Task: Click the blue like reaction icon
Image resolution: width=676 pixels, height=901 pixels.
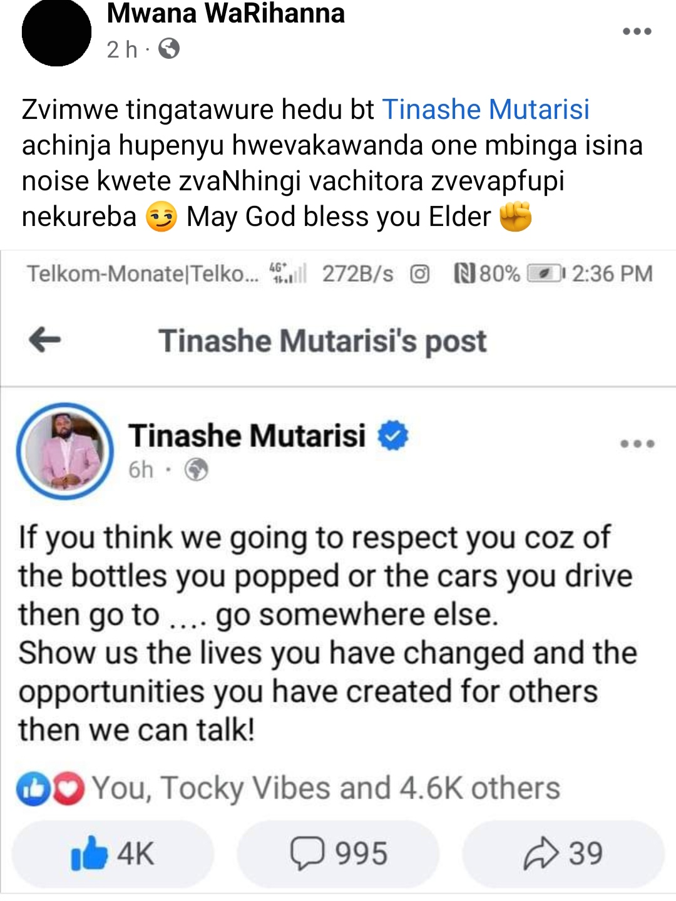Action: coord(33,789)
